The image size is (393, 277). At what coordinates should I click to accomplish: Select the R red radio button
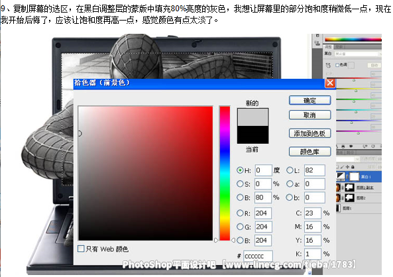click(240, 213)
